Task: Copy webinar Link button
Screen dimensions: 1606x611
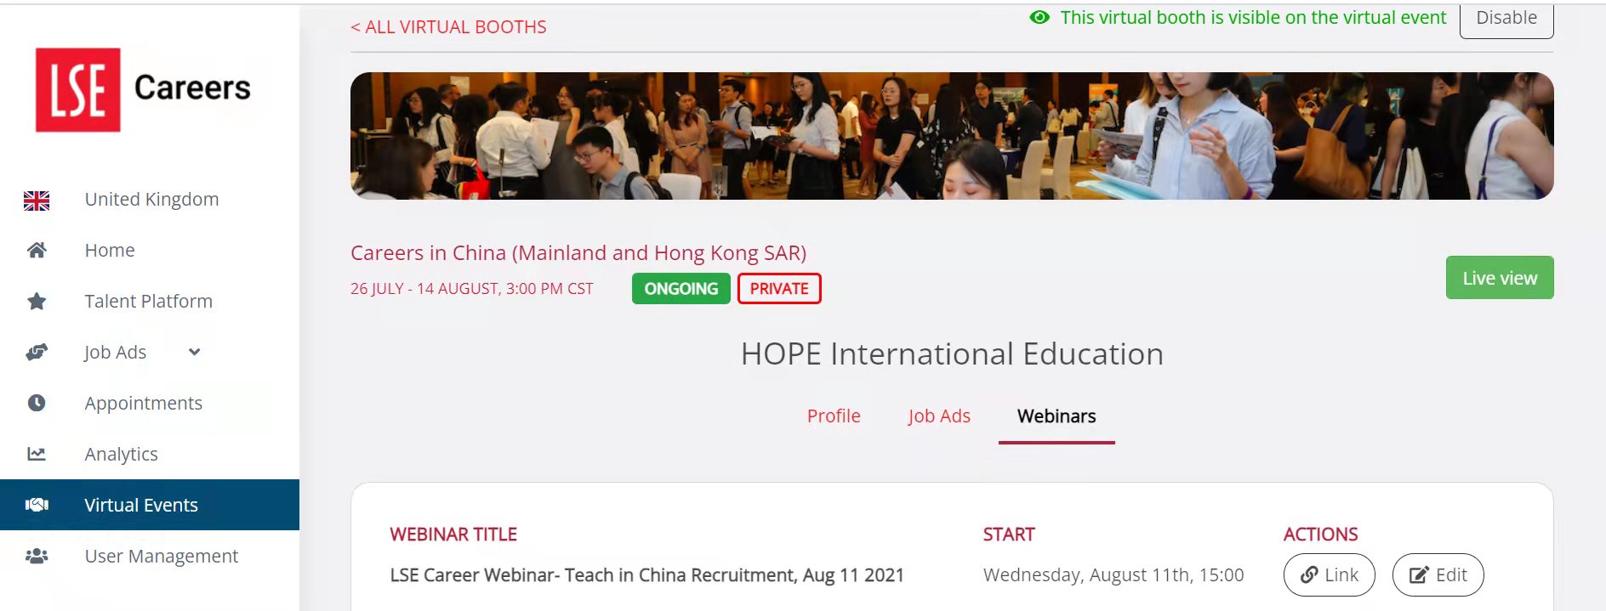Action: click(x=1330, y=575)
